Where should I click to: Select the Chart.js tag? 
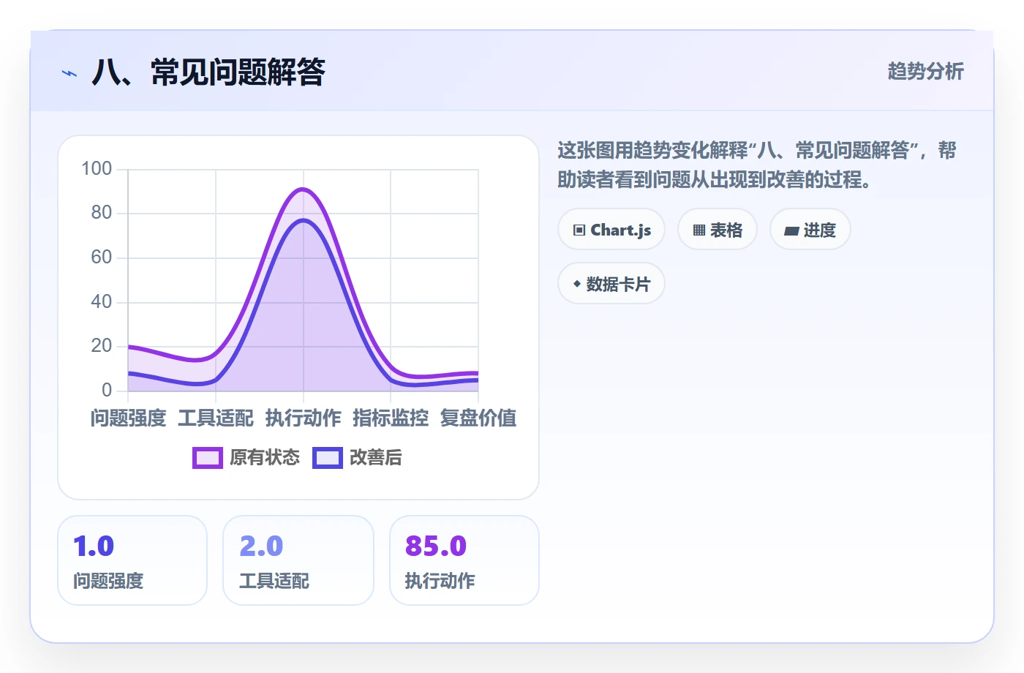[x=611, y=230]
